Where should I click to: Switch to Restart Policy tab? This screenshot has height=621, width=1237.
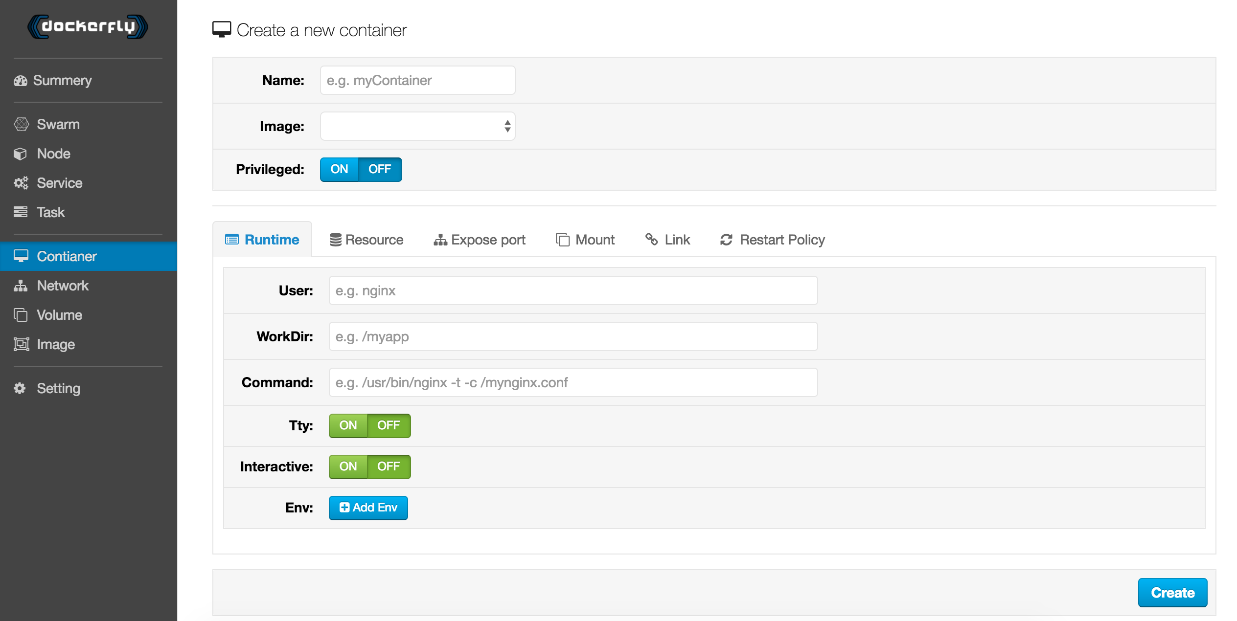click(774, 239)
